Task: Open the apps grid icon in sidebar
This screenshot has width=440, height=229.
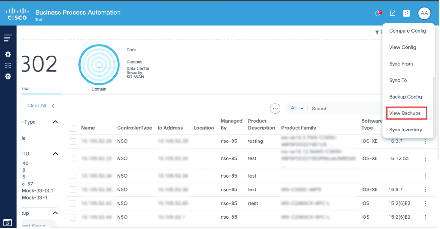Action: [x=8, y=65]
